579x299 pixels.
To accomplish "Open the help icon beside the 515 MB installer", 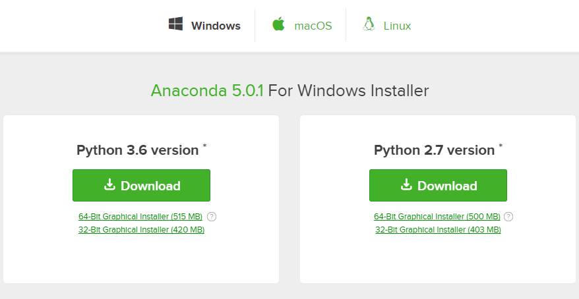I will click(x=211, y=217).
